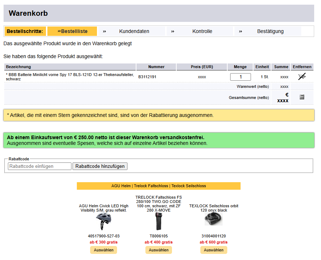The height and width of the screenshot is (260, 321).
Task: Click the Summe column header
Action: (x=281, y=67)
